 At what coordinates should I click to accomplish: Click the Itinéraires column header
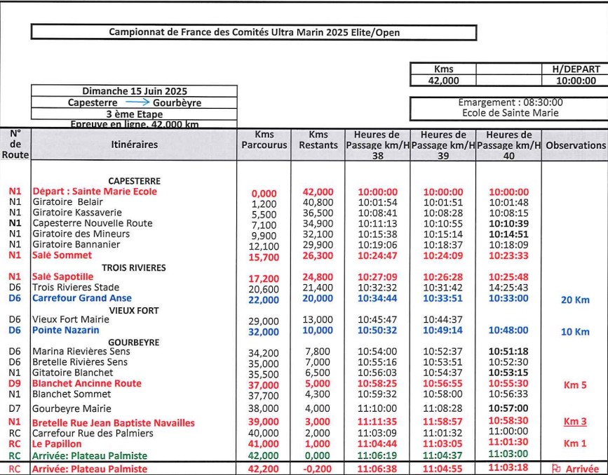pos(134,145)
